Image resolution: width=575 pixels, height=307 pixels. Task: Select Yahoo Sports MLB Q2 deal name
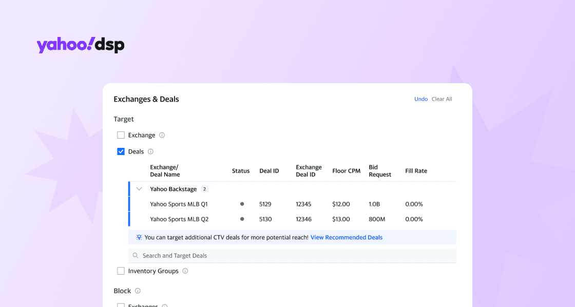[179, 219]
